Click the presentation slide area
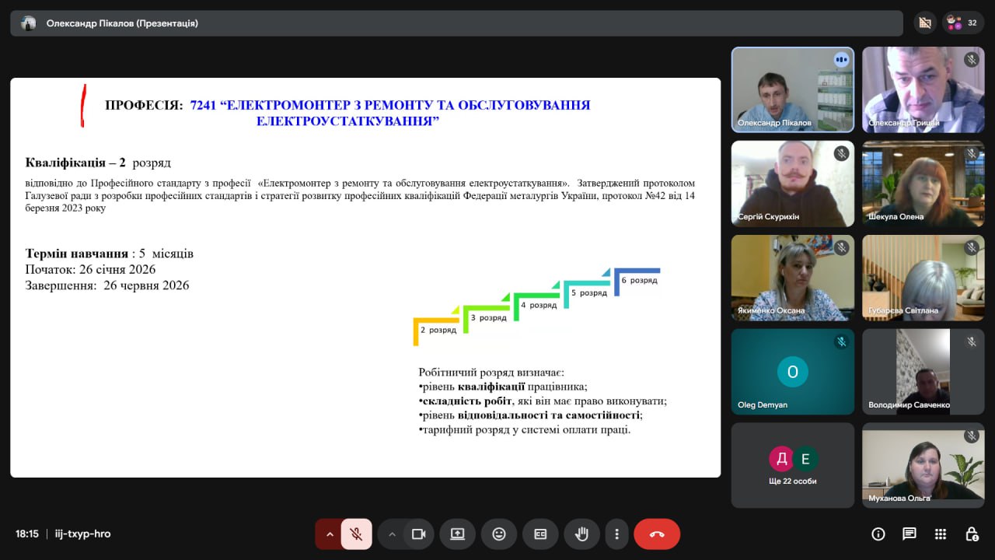Image resolution: width=995 pixels, height=560 pixels. point(365,277)
